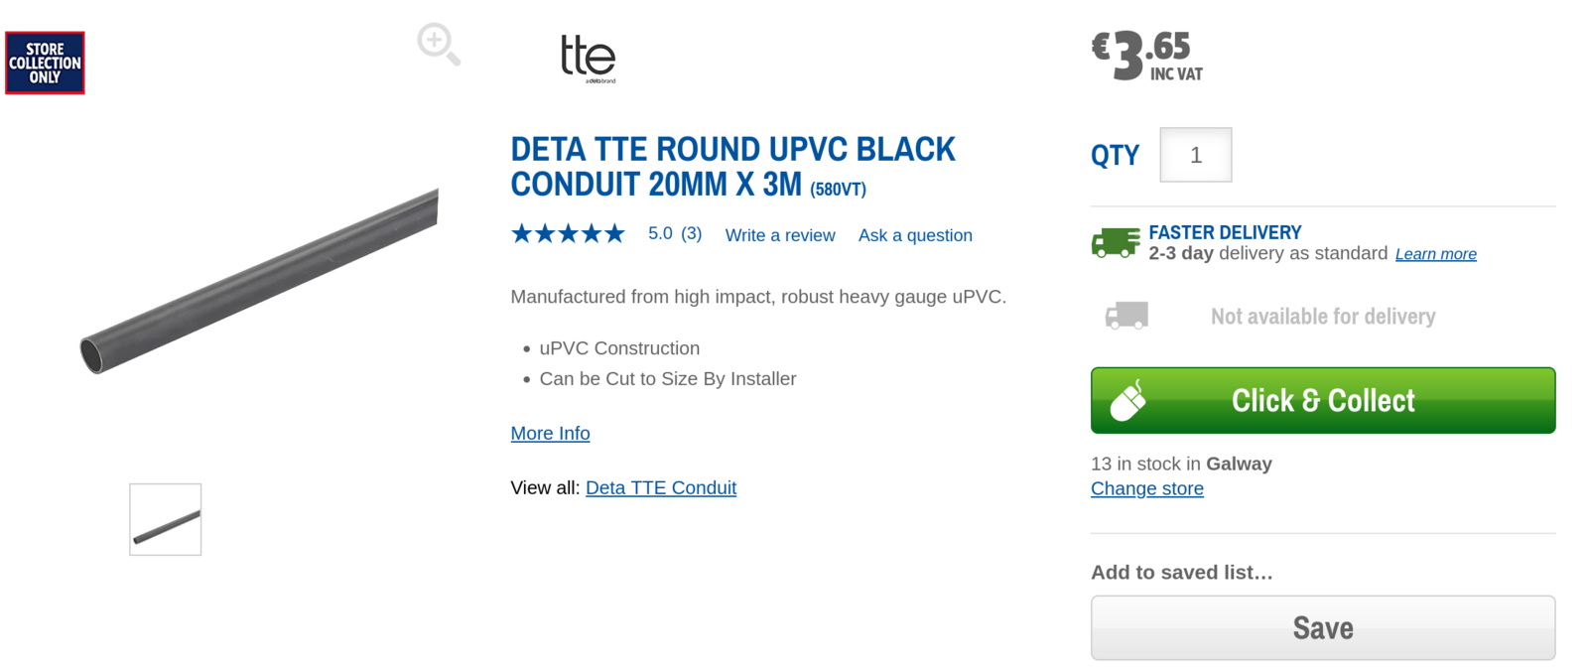
Task: View all Deta TTE Conduit products
Action: point(661,487)
